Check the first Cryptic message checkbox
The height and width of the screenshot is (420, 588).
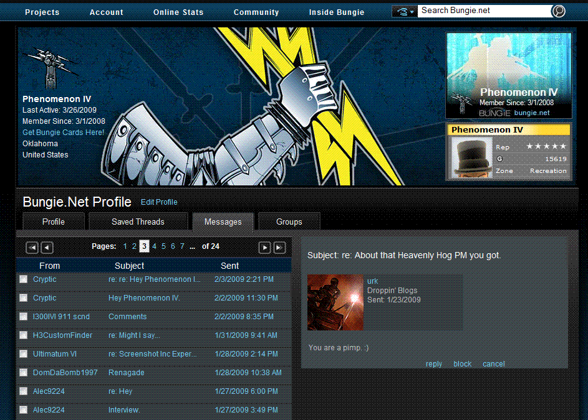point(23,279)
